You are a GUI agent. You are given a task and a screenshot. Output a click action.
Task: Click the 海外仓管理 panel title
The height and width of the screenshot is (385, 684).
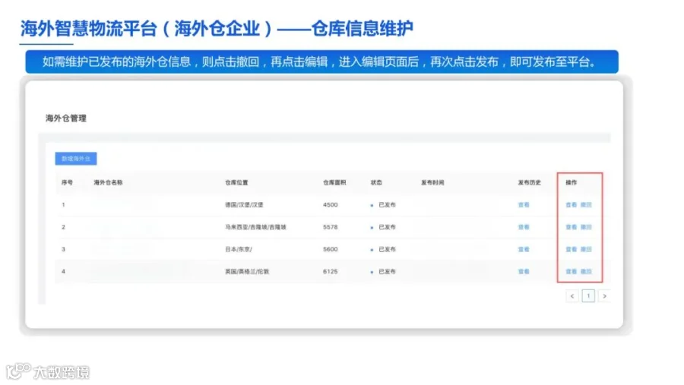(66, 118)
